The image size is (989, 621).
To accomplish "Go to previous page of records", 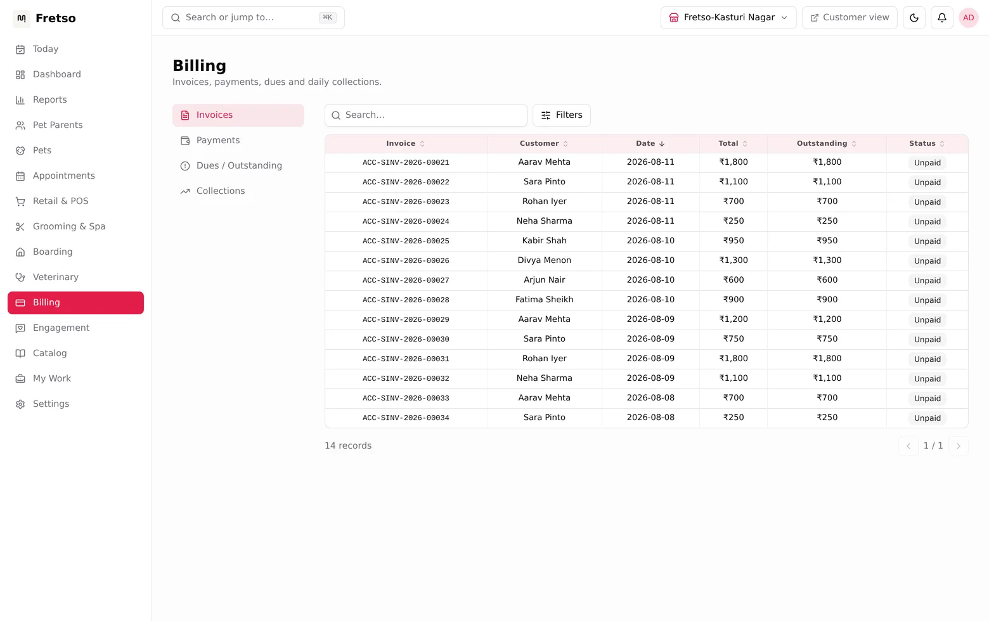I will point(908,446).
